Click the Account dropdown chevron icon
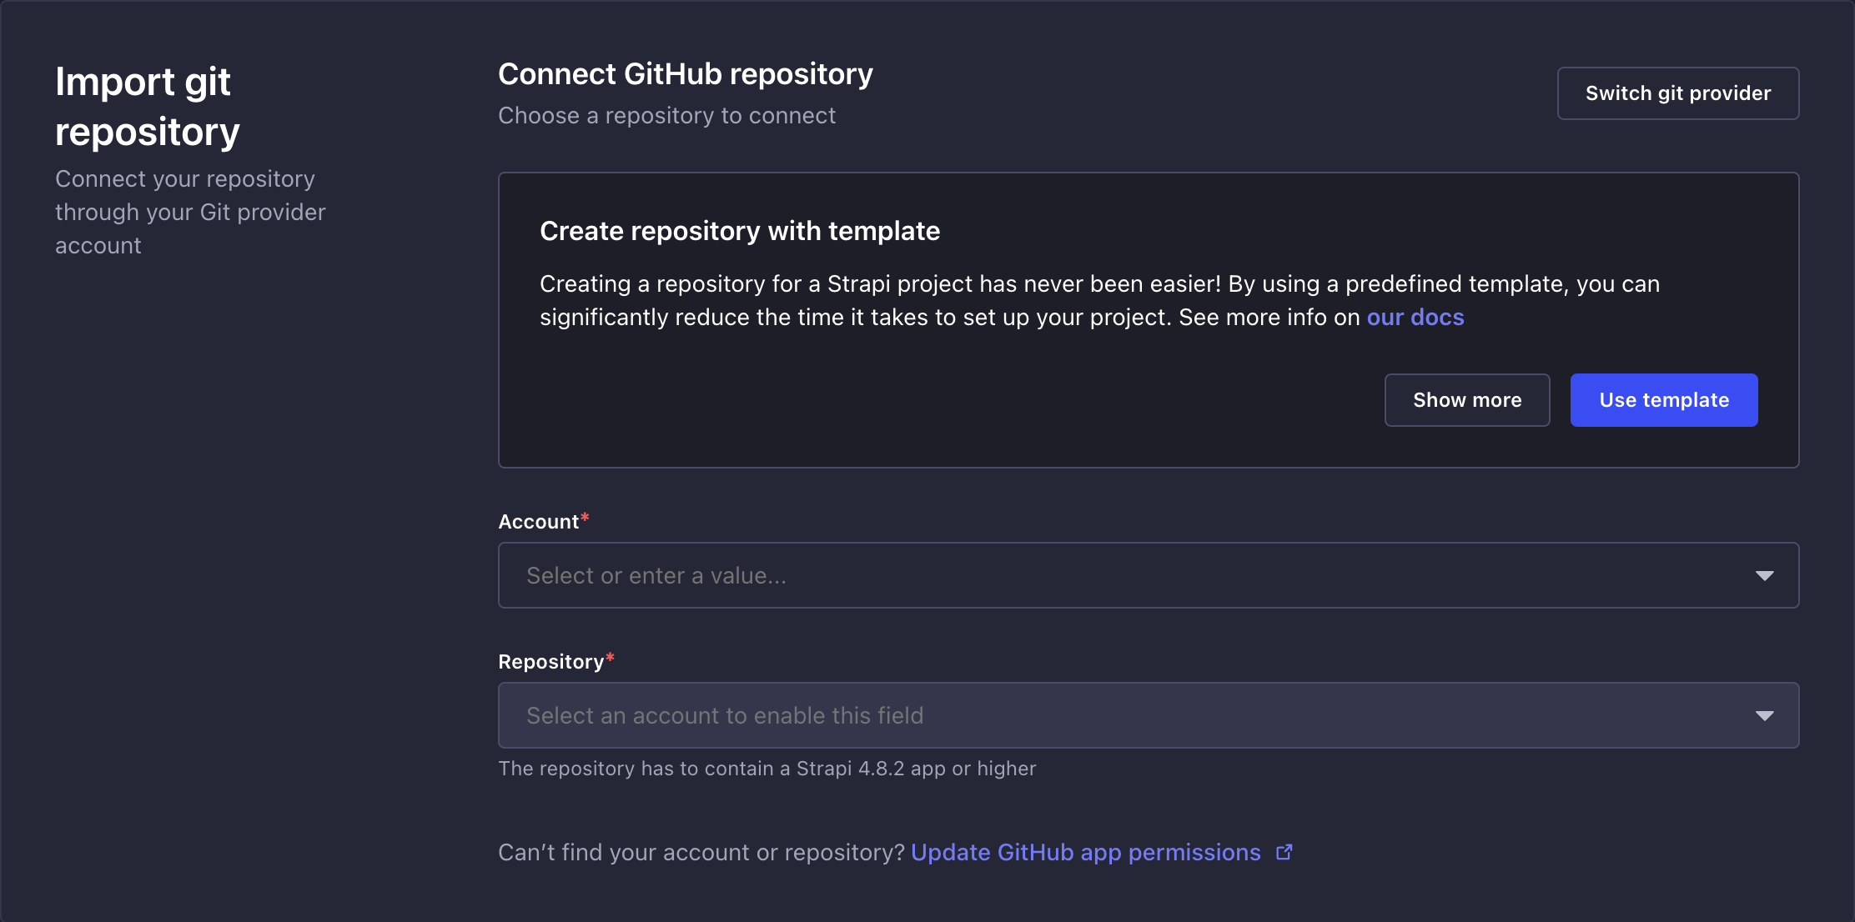 tap(1766, 575)
